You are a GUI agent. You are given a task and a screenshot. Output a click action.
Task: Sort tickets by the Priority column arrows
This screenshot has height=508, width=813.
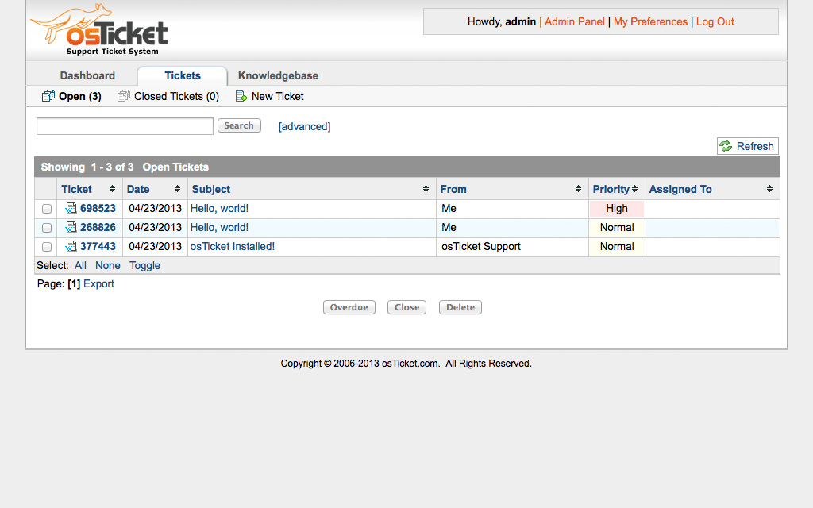click(x=636, y=189)
